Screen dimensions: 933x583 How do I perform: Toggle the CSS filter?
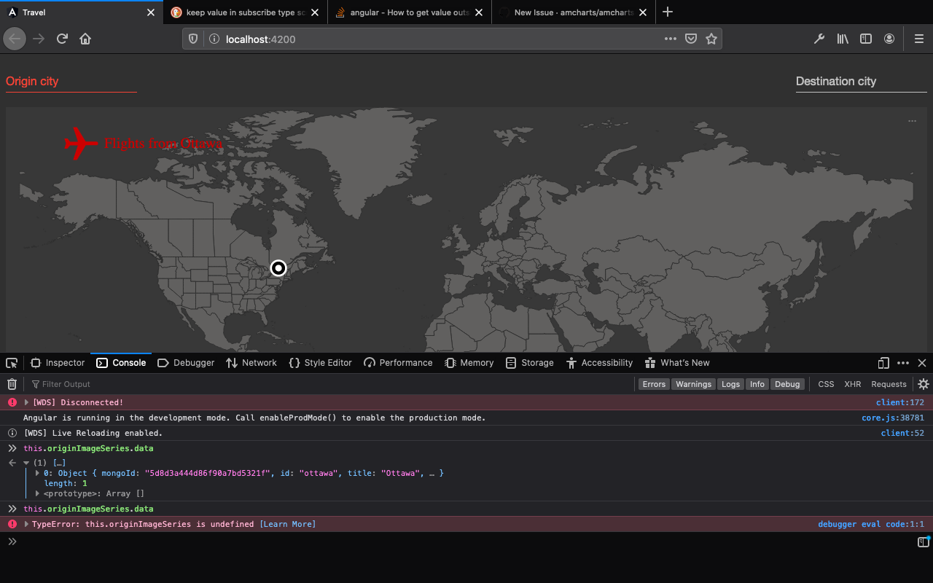pyautogui.click(x=826, y=384)
